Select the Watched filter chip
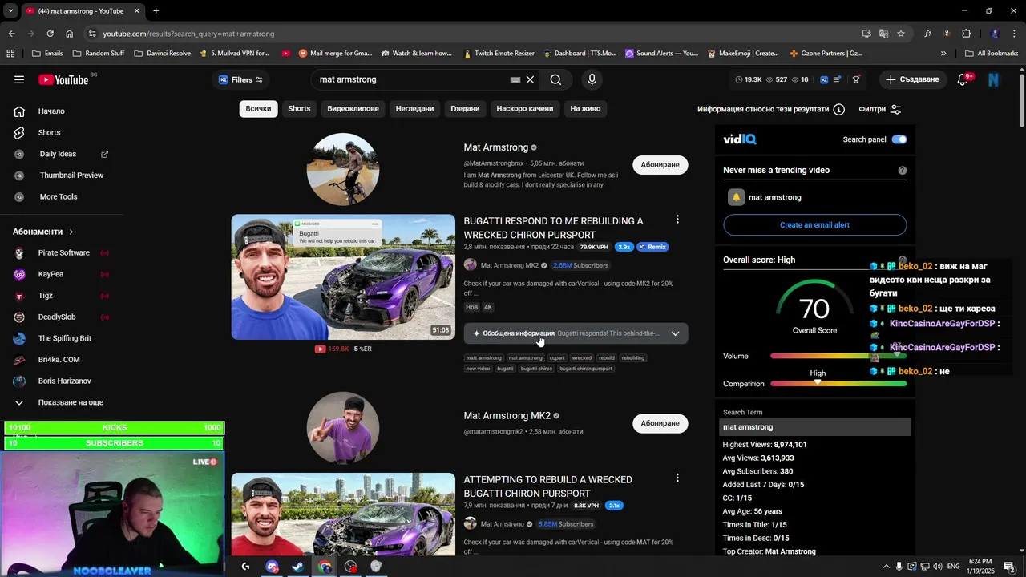The image size is (1026, 577). tap(465, 108)
